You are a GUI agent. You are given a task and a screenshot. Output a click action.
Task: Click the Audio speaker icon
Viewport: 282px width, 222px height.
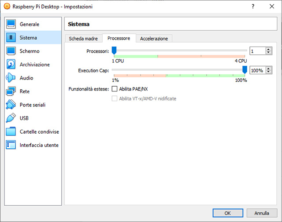(x=11, y=78)
